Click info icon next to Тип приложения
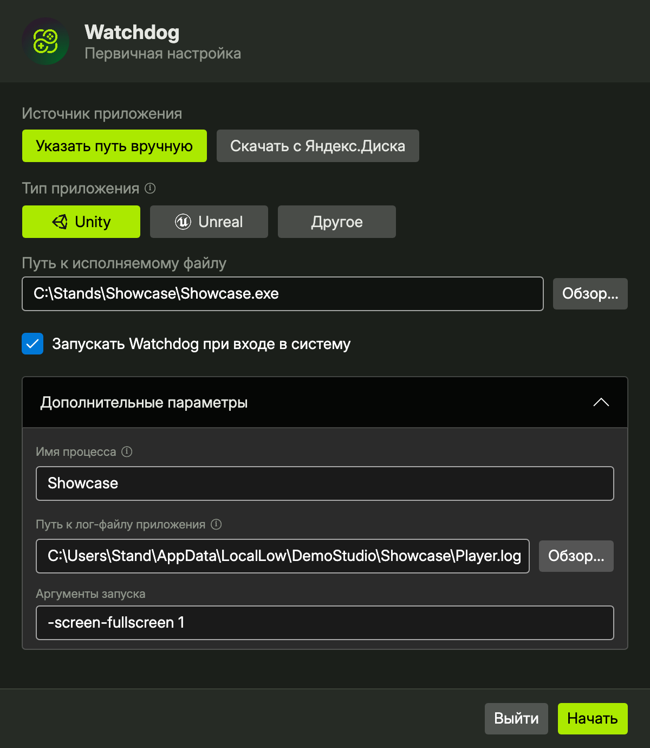 coord(151,188)
